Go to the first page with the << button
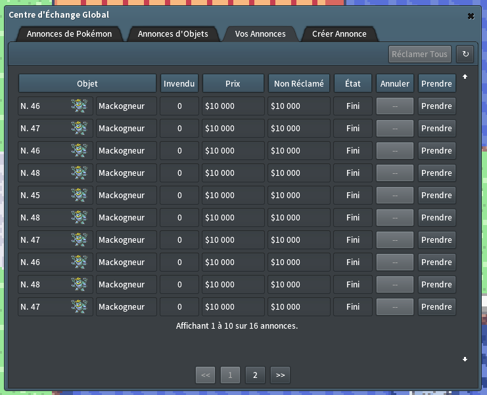 205,375
